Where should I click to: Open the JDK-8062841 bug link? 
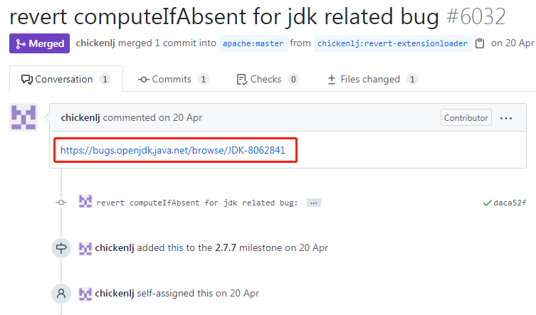173,150
